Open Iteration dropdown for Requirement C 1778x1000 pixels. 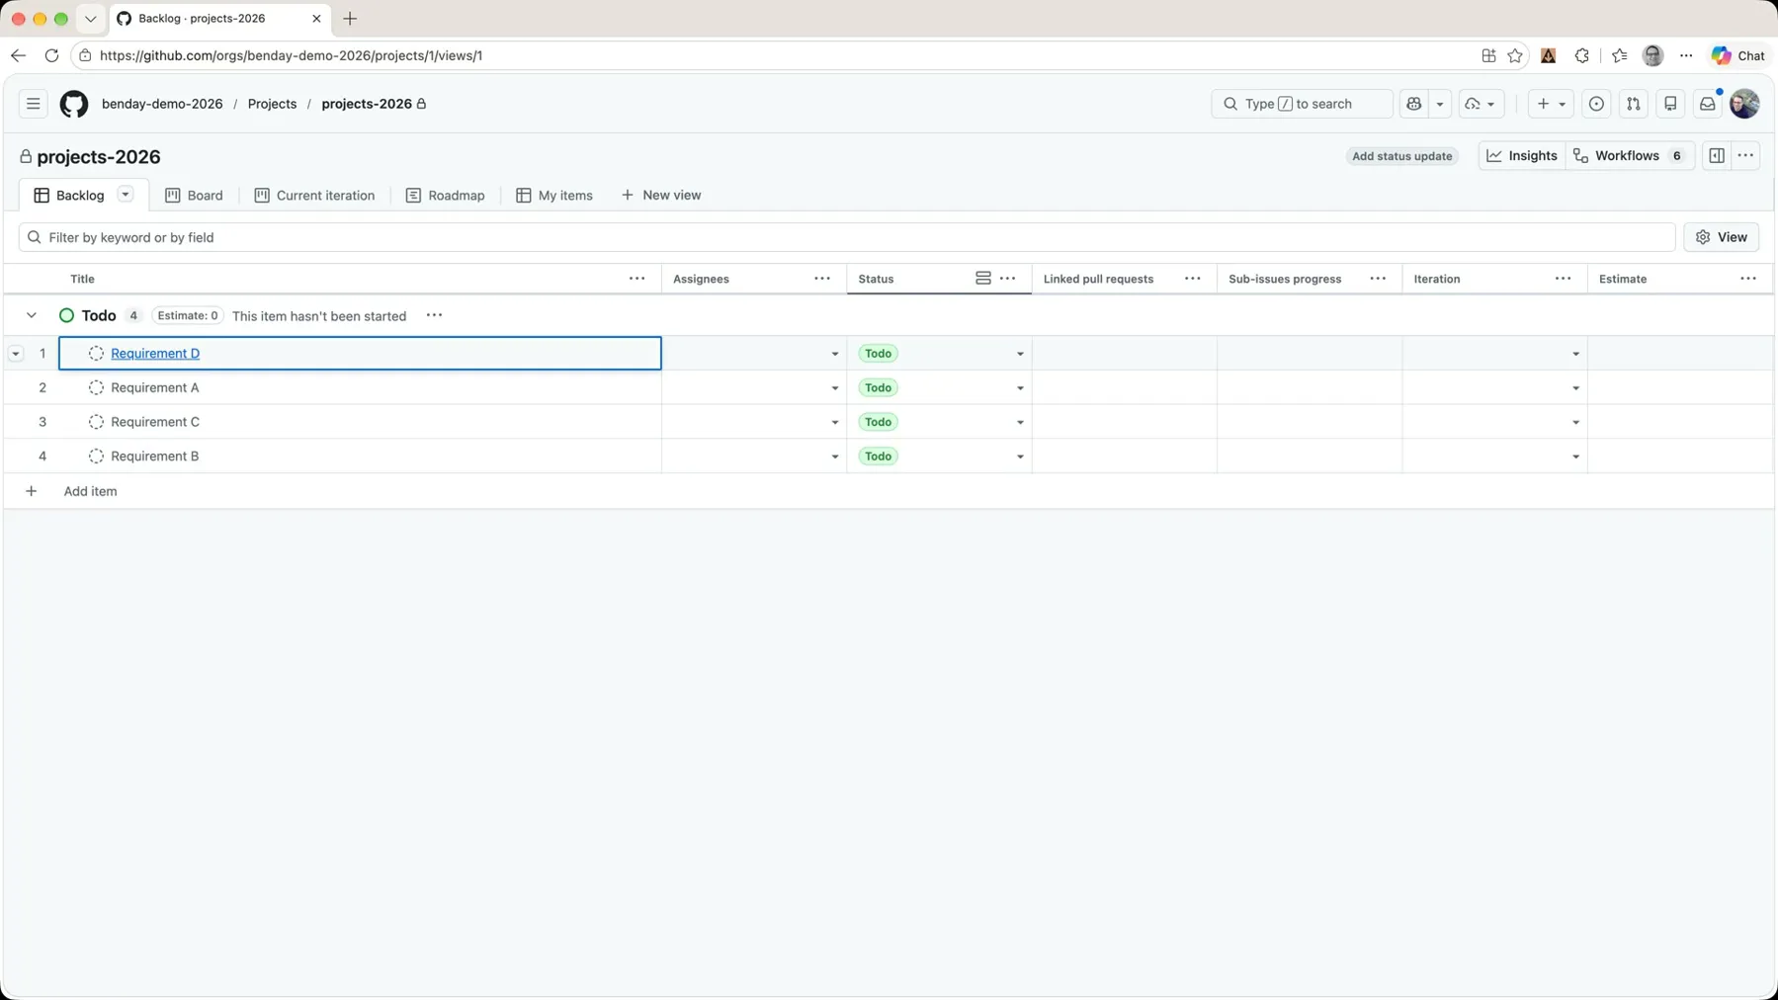click(x=1575, y=423)
